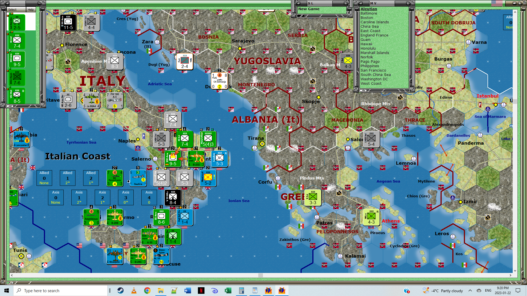The image size is (527, 296).
Task: Click the B-26C bomber counter
Action: [x=138, y=256]
